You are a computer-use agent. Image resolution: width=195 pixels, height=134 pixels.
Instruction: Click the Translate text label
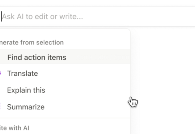coord(22,74)
